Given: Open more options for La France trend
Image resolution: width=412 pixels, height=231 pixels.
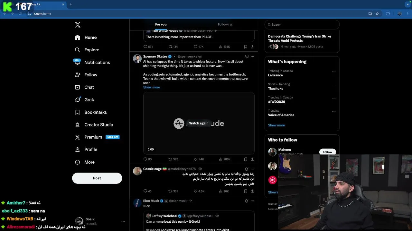Looking at the screenshot, I should [334, 72].
